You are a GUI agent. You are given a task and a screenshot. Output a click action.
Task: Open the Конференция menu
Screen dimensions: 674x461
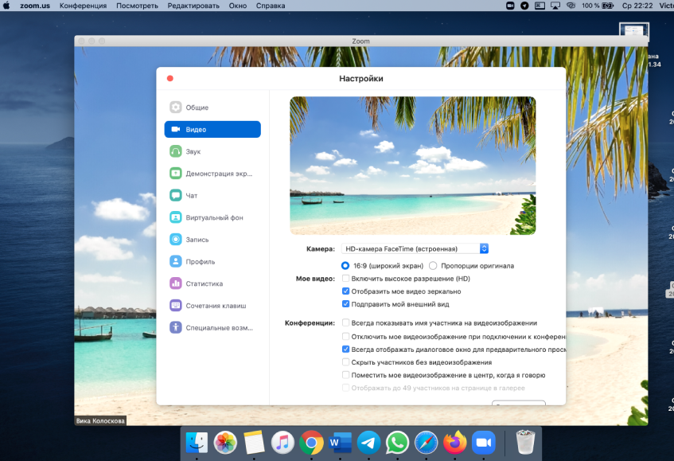click(83, 6)
